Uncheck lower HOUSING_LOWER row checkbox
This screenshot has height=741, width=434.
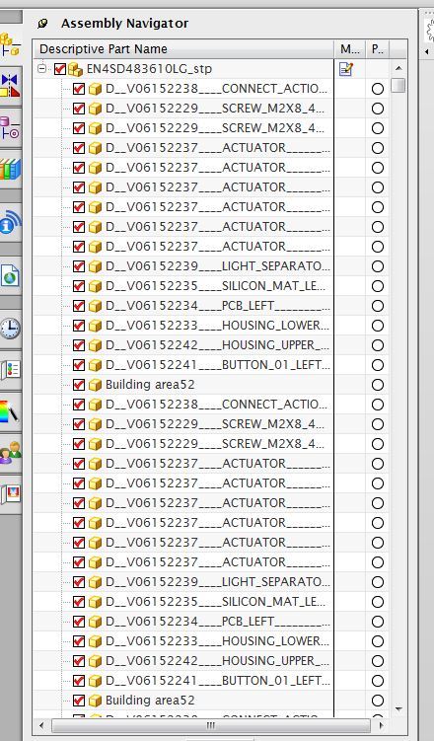79,641
